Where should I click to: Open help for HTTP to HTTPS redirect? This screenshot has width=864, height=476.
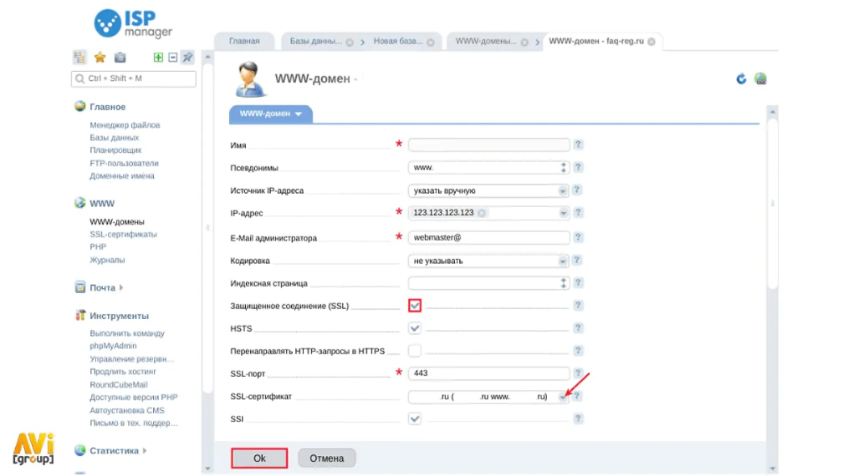coord(578,350)
